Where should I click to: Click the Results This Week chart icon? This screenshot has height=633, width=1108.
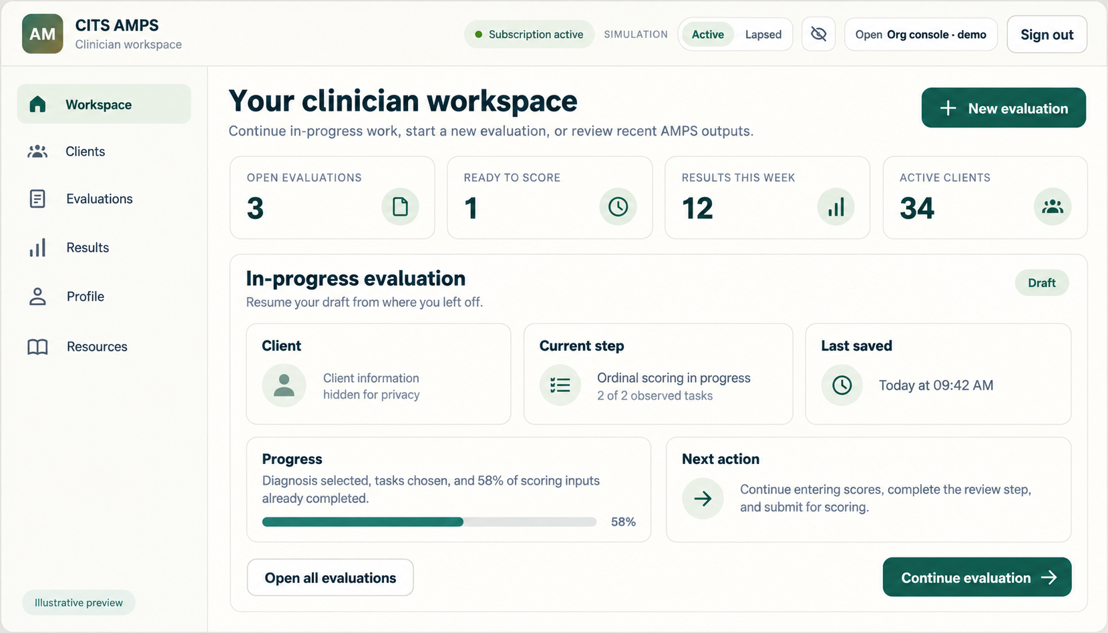(x=836, y=207)
